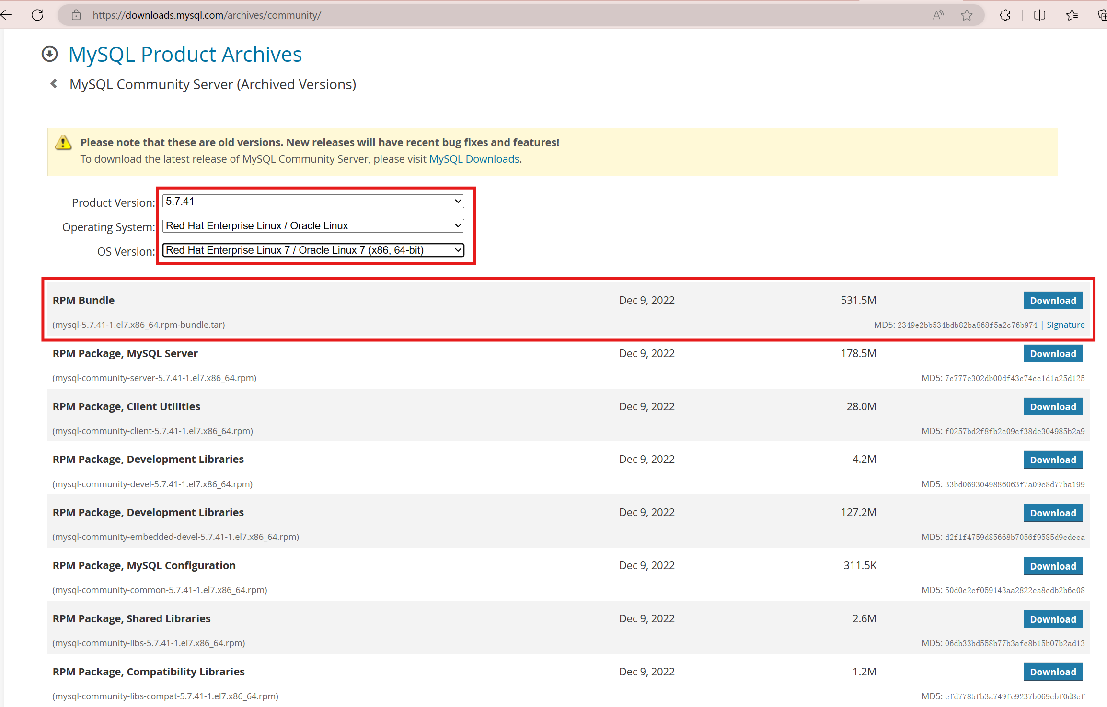Open the MySQL Downloads link
This screenshot has height=707, width=1107.
pyautogui.click(x=474, y=159)
